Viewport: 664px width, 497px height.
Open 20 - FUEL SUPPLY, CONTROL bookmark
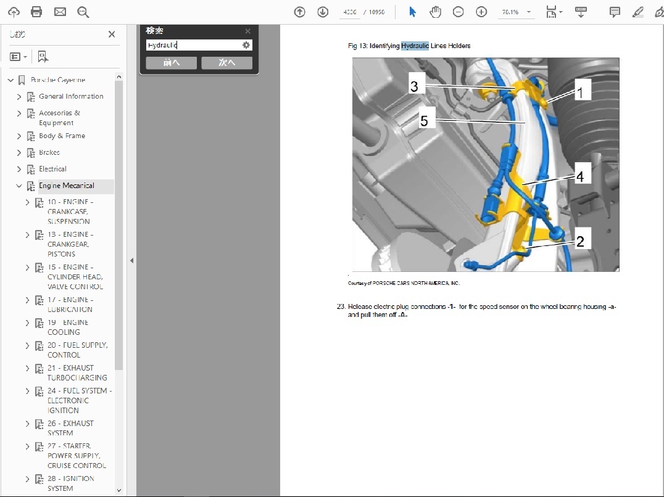coord(77,350)
